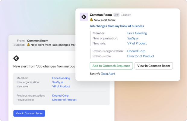Click Director of Product link in Slack message
The height and width of the screenshot is (121, 187).
click(x=141, y=56)
